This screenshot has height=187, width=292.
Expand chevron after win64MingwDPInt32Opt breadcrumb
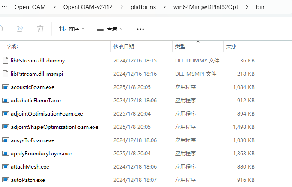click(x=247, y=7)
